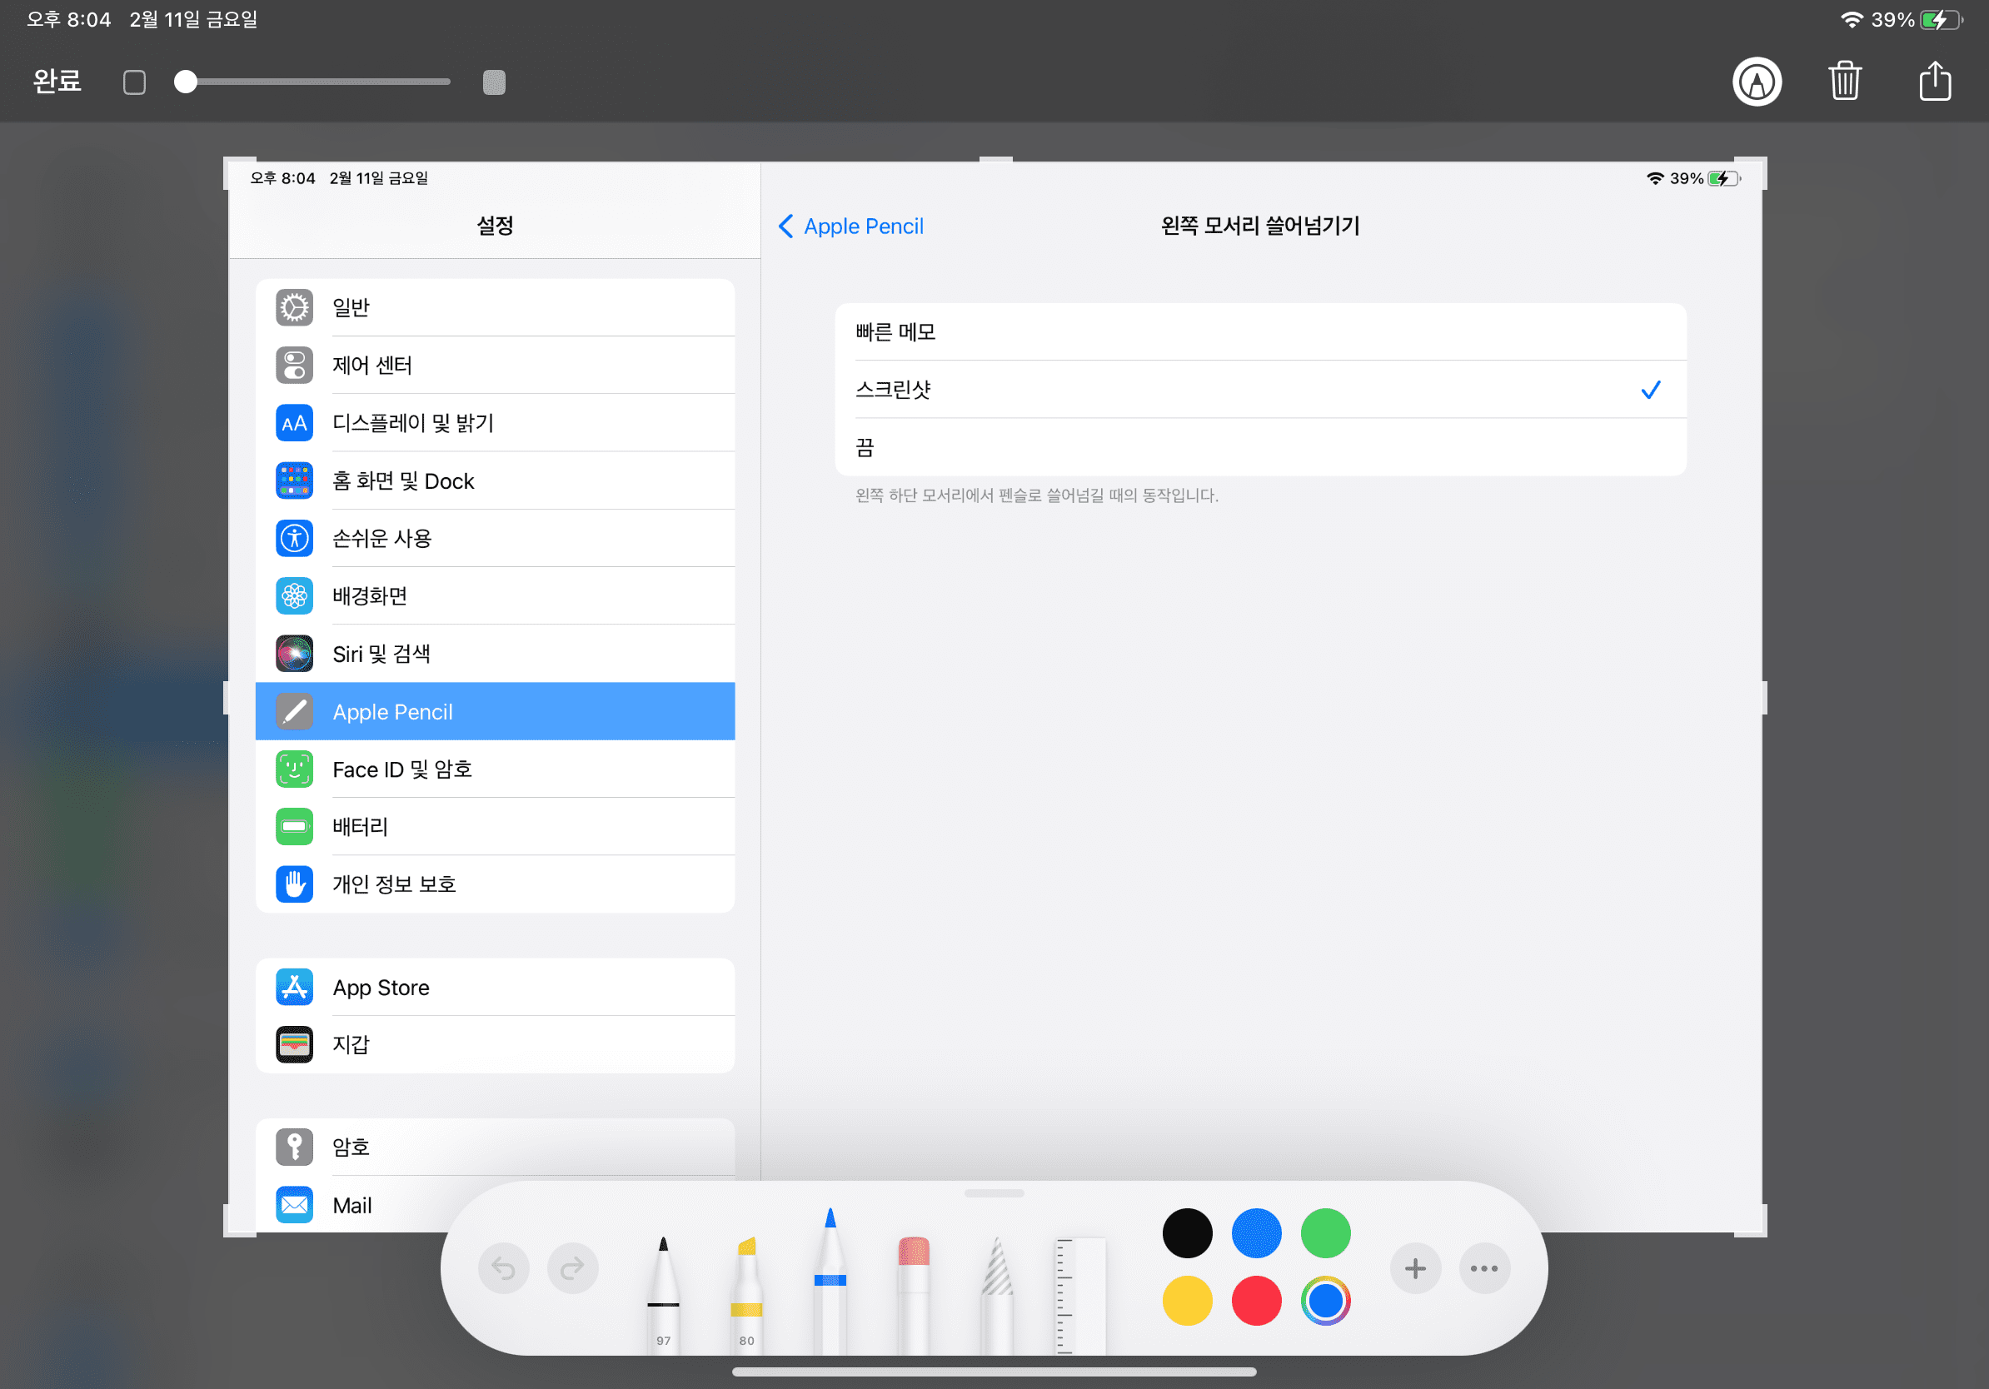Click the redo arrow button
This screenshot has height=1389, width=1989.
tap(572, 1268)
